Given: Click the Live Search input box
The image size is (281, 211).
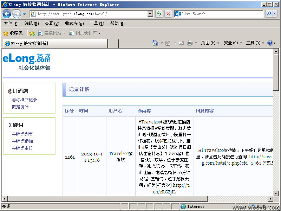Looking at the screenshot, I should click(x=218, y=14).
